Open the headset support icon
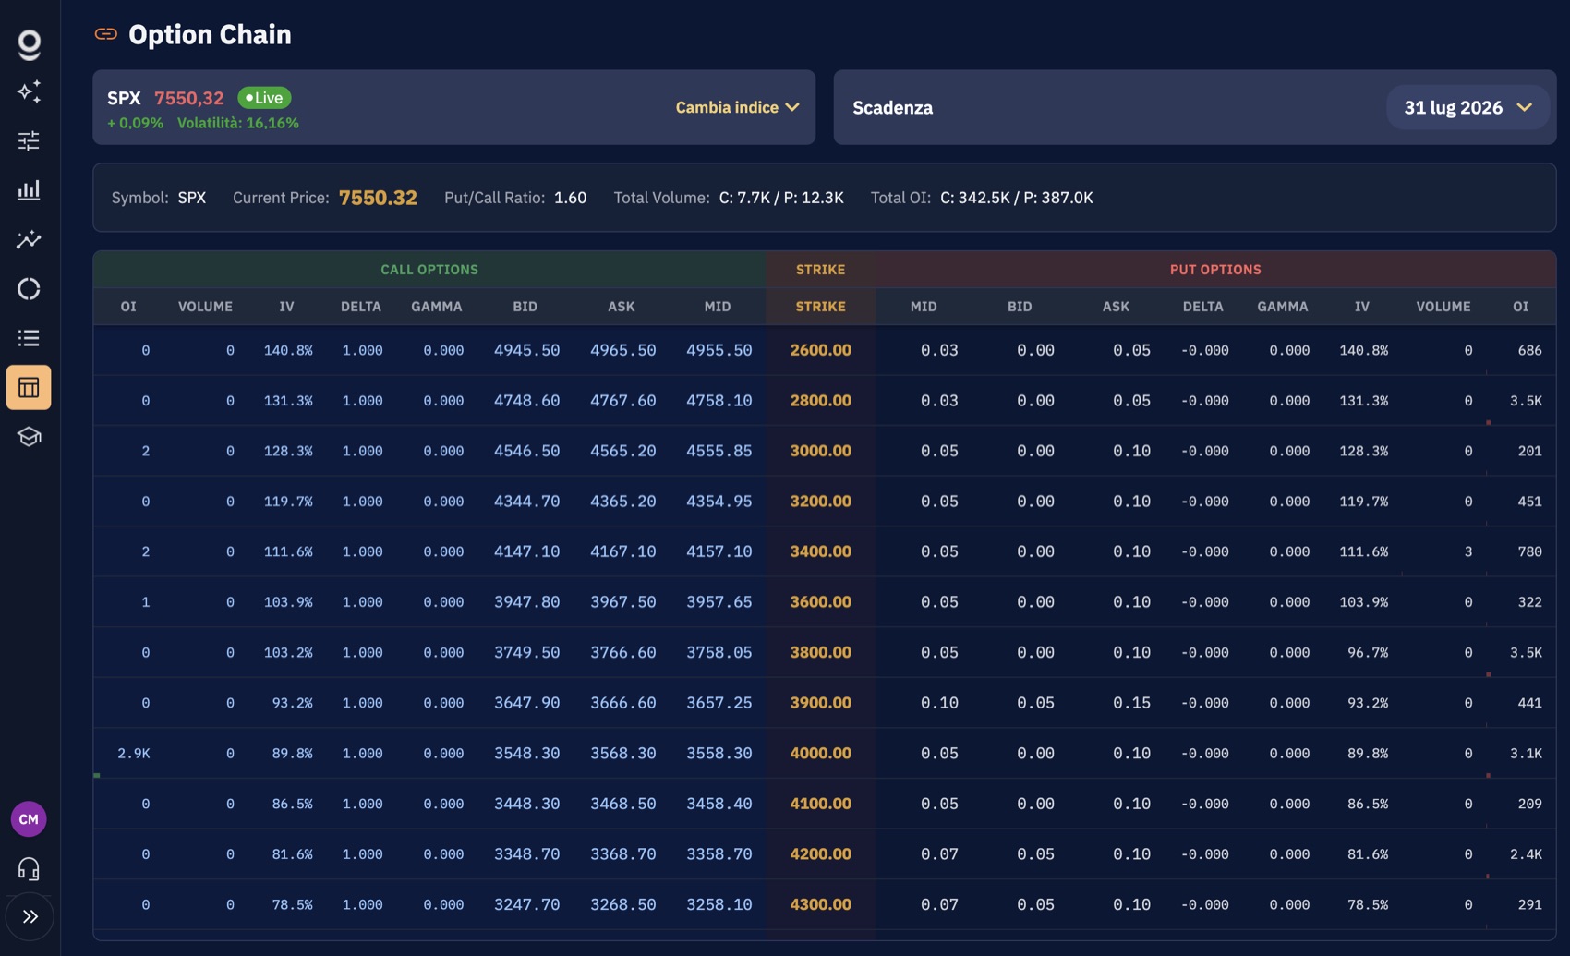Image resolution: width=1570 pixels, height=956 pixels. tap(29, 869)
